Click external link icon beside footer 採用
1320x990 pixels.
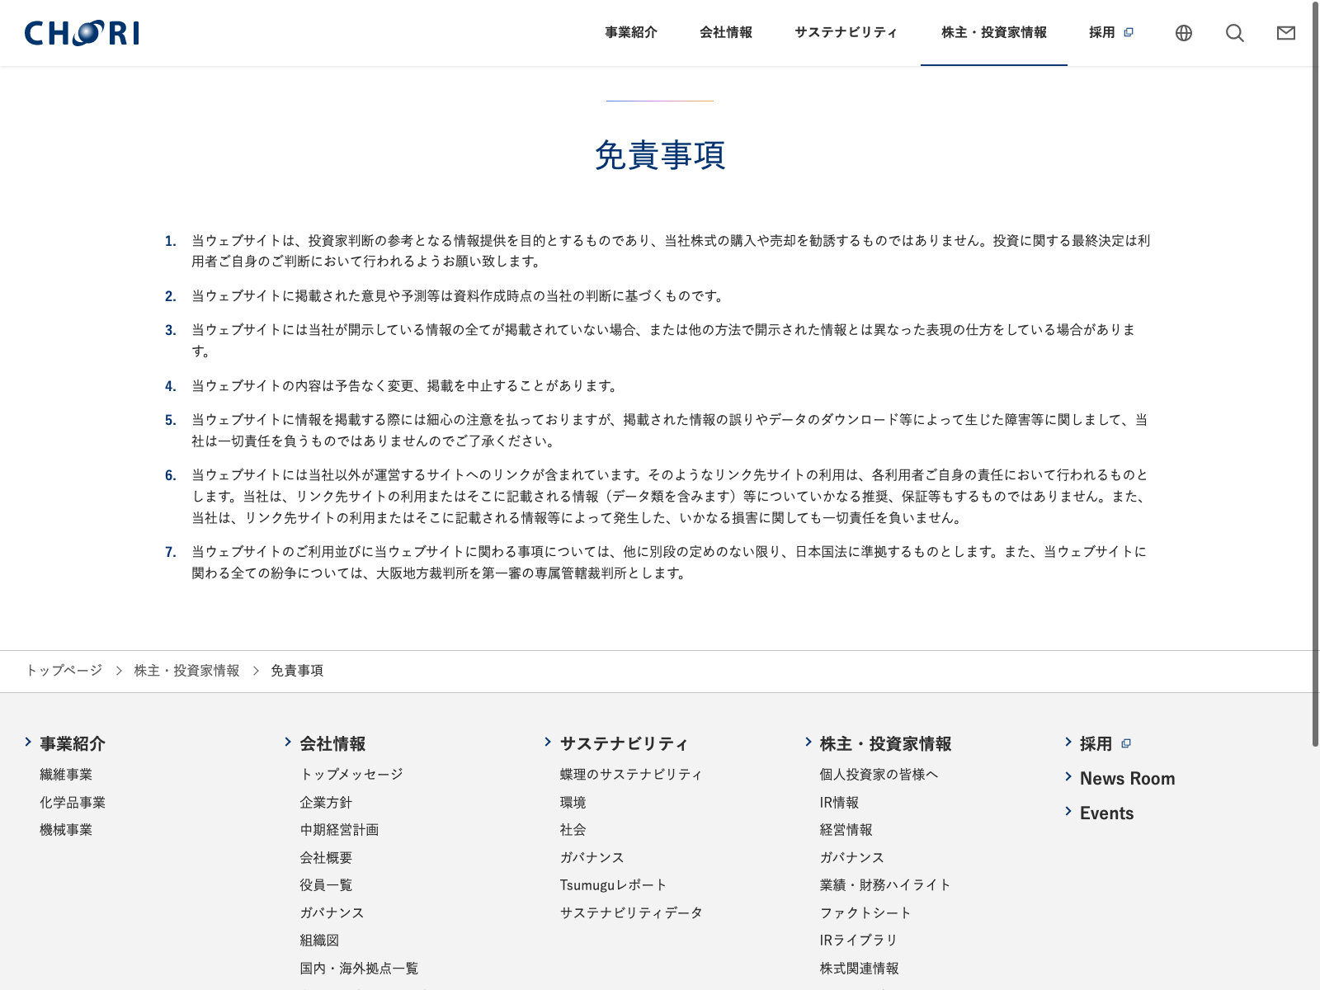point(1126,743)
